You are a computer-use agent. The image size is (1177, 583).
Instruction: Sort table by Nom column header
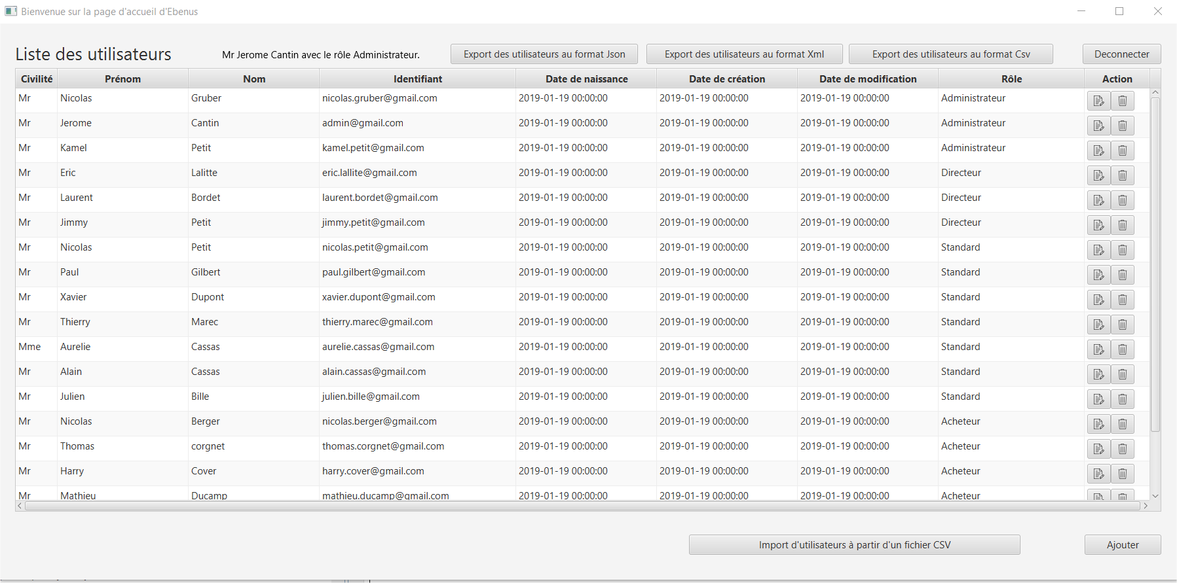tap(254, 79)
